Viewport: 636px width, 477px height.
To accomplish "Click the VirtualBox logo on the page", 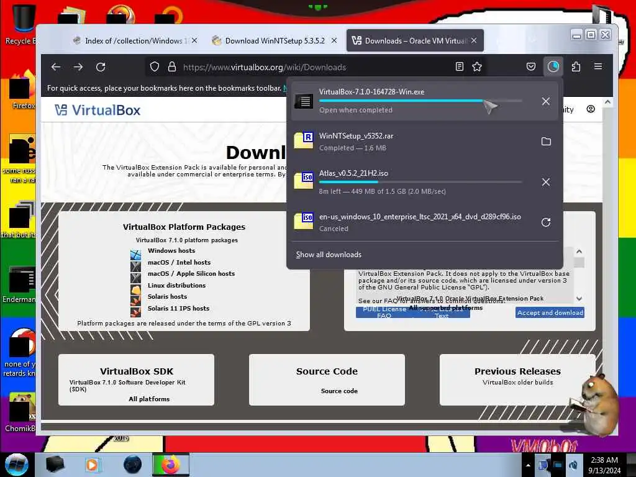I will 98,110.
